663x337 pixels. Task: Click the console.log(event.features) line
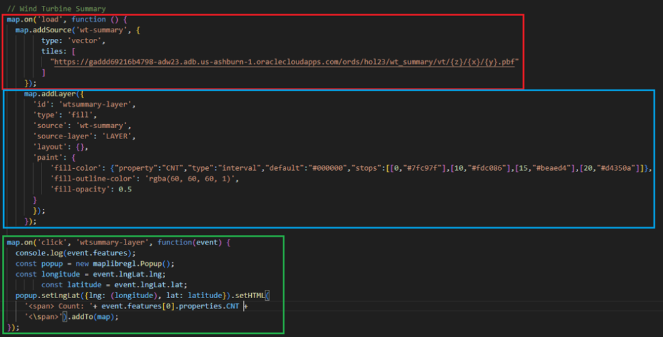pos(76,253)
